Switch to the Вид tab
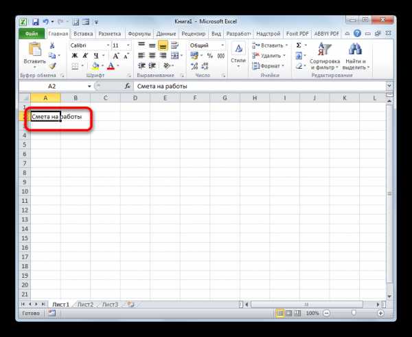Image resolution: width=412 pixels, height=337 pixels. pyautogui.click(x=216, y=34)
